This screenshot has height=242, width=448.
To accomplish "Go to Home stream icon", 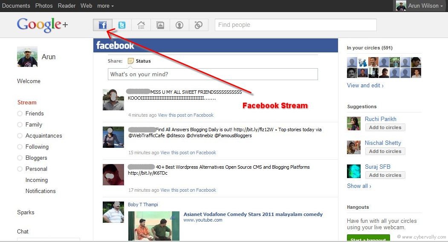I will [141, 25].
